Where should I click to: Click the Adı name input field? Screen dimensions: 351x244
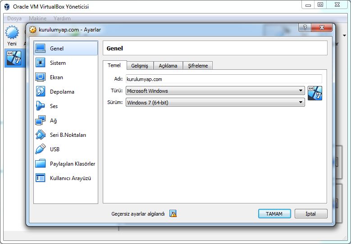(x=224, y=79)
